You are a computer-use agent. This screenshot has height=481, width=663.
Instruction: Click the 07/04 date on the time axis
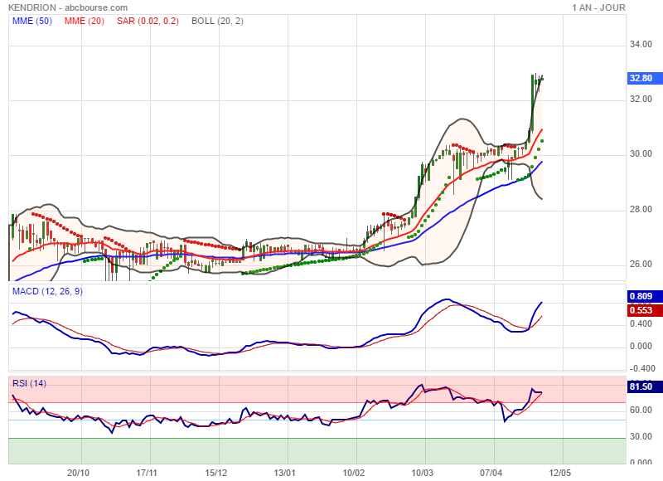pos(492,473)
